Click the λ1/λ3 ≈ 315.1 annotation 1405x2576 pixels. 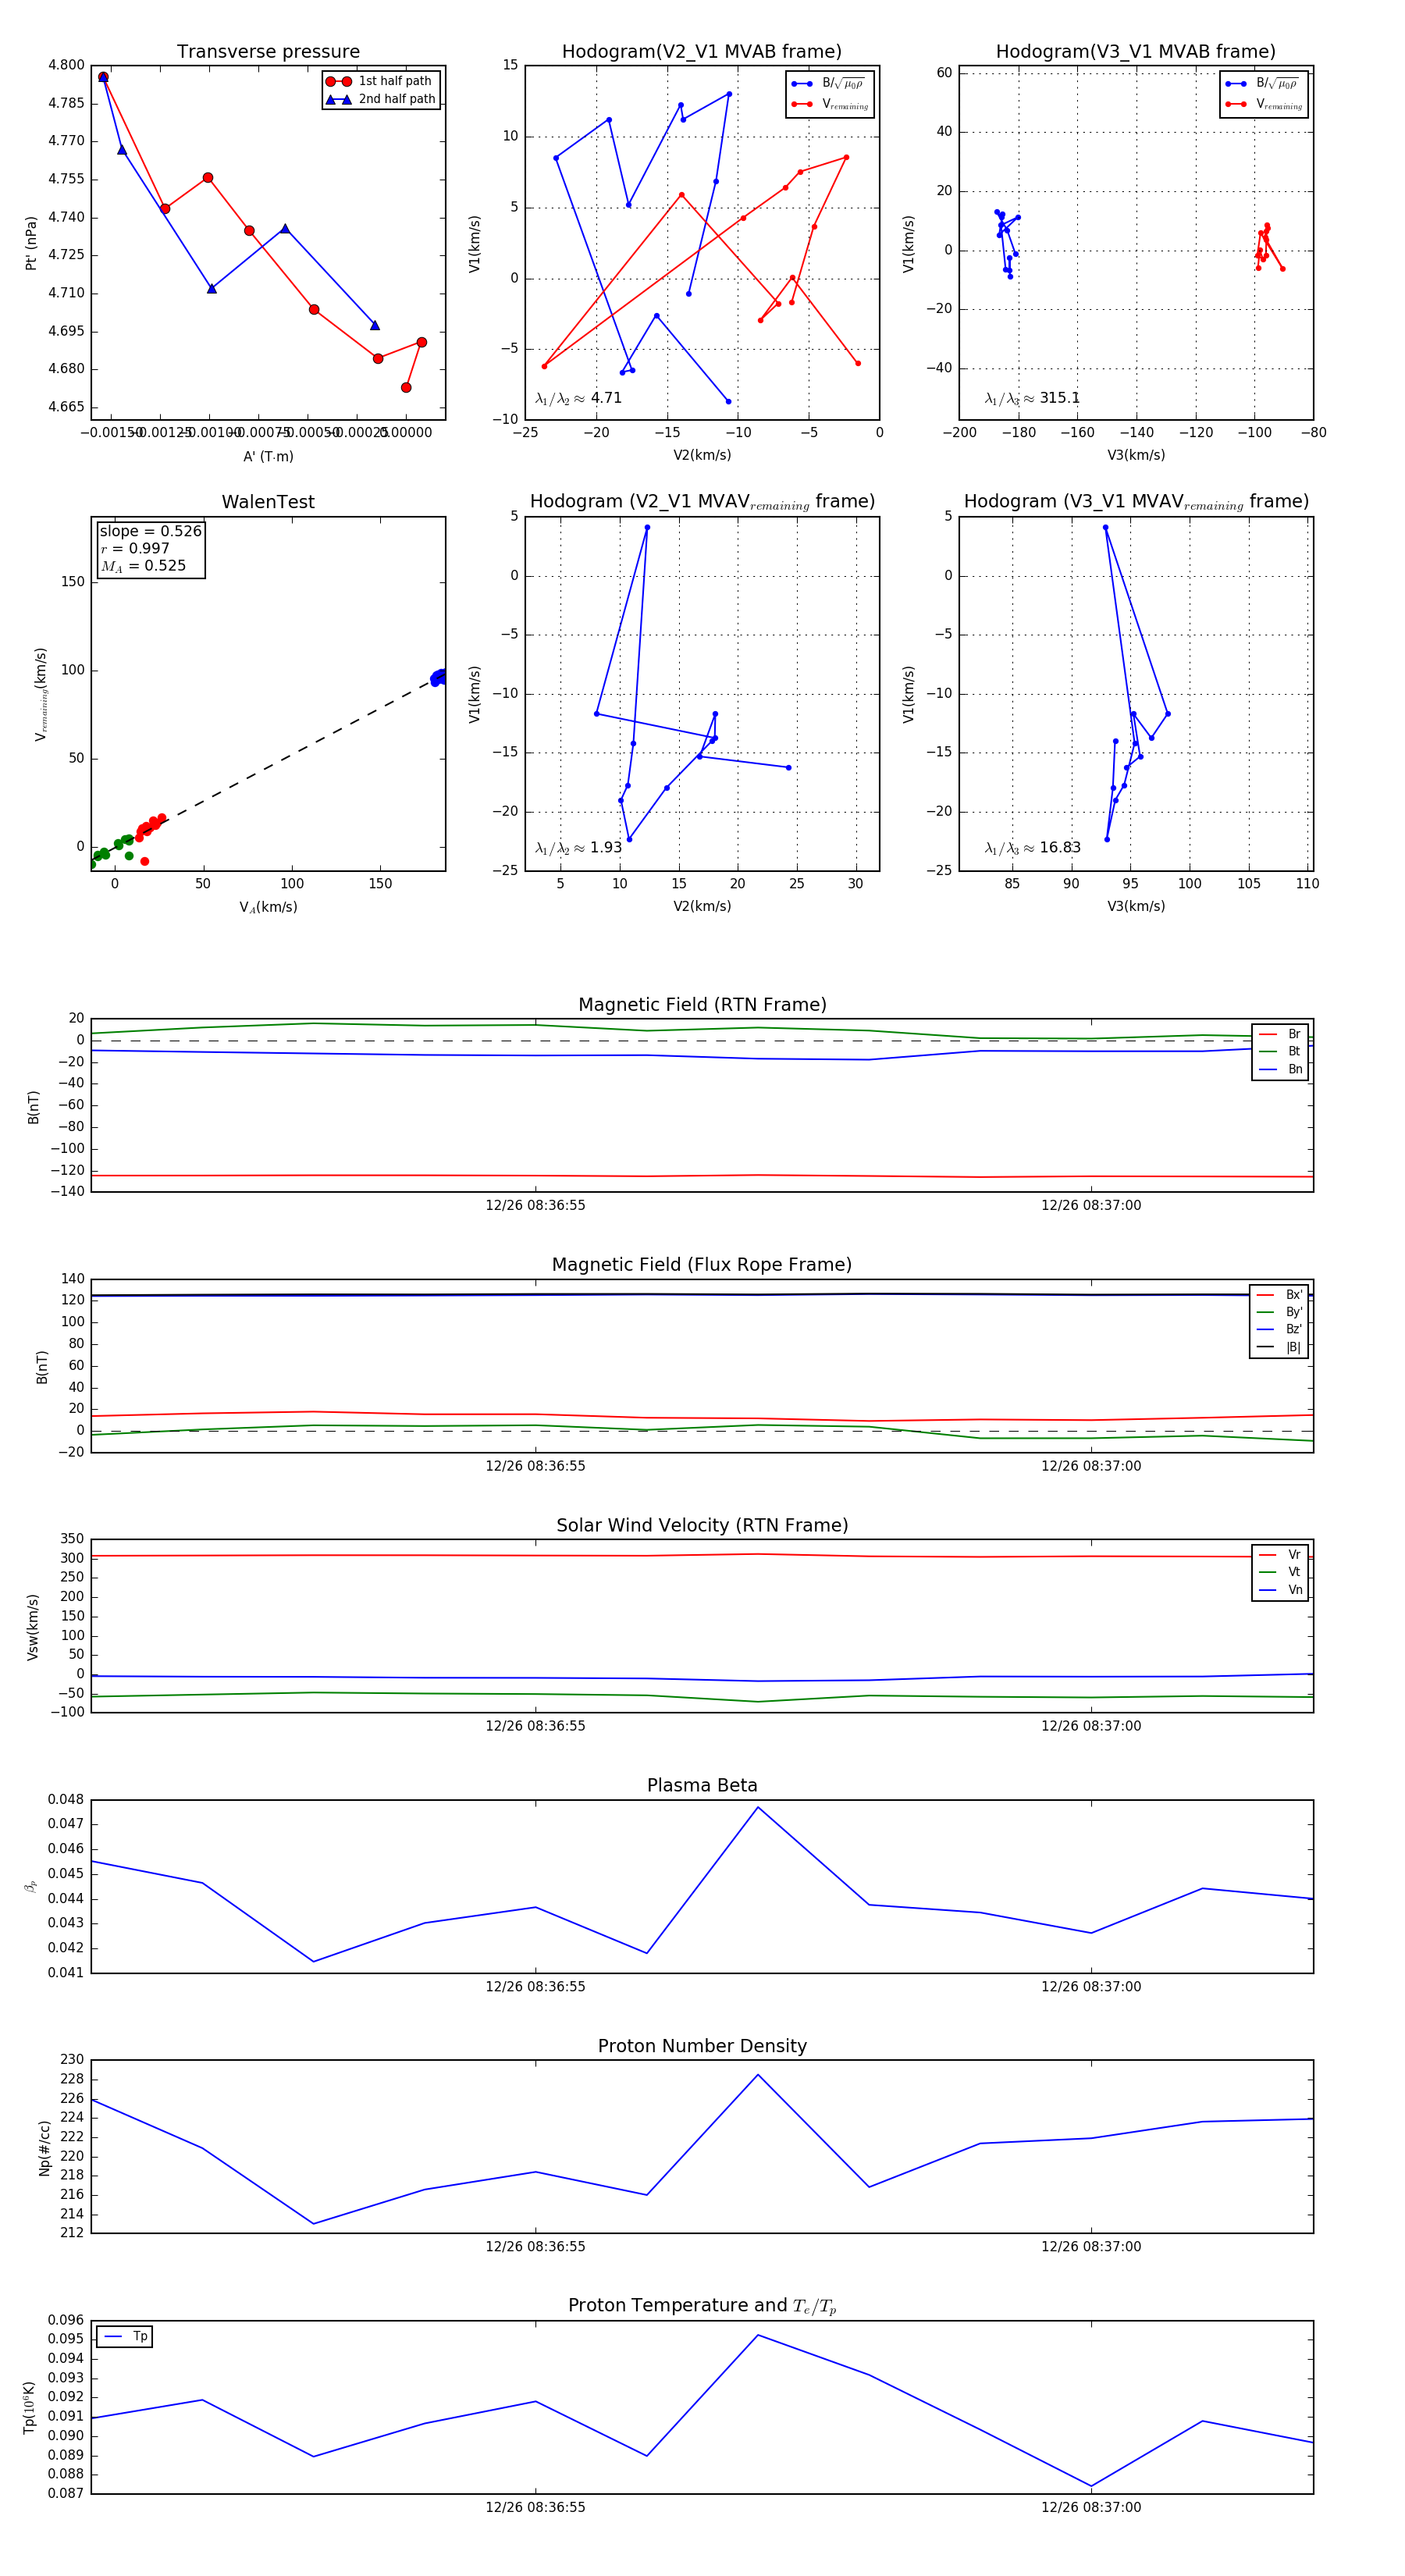(x=1031, y=398)
